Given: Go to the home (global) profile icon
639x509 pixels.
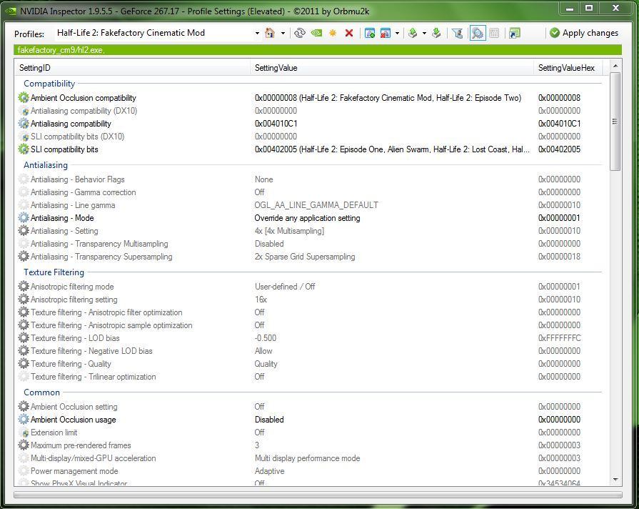Looking at the screenshot, I should [x=270, y=33].
